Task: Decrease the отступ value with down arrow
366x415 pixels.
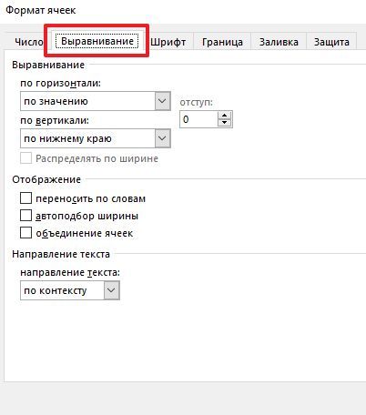Action: (x=225, y=123)
